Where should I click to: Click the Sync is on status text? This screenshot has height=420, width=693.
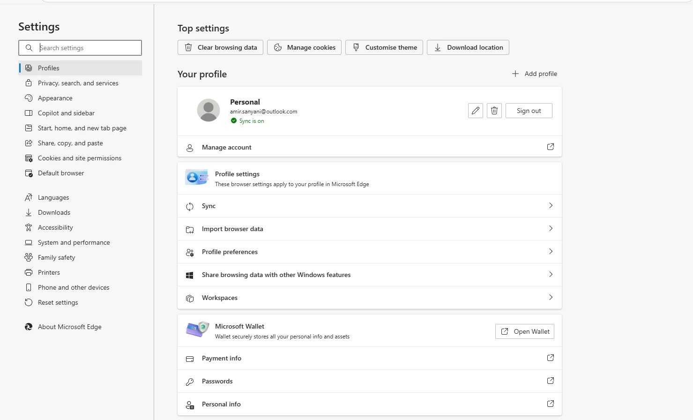[252, 121]
